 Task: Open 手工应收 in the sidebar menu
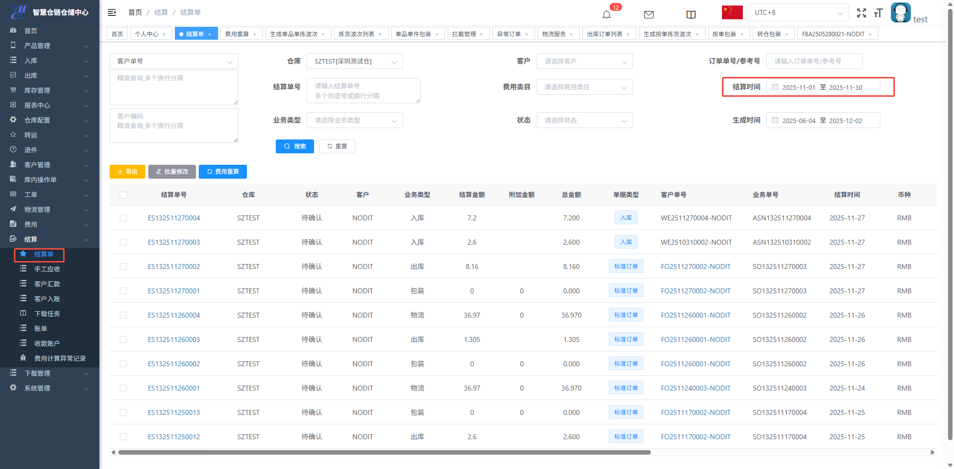click(47, 269)
